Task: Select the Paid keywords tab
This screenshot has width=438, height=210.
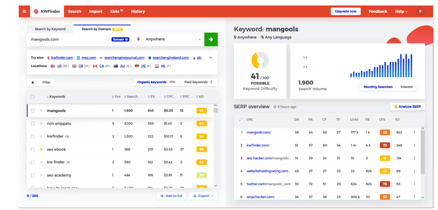Action: [198, 82]
